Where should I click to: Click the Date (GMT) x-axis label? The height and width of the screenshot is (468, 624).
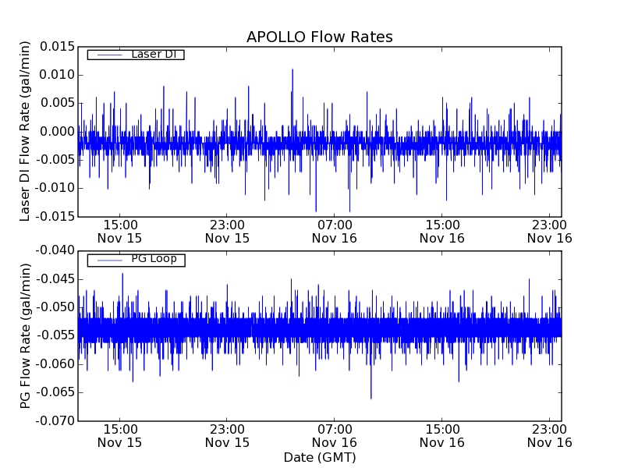coord(319,457)
